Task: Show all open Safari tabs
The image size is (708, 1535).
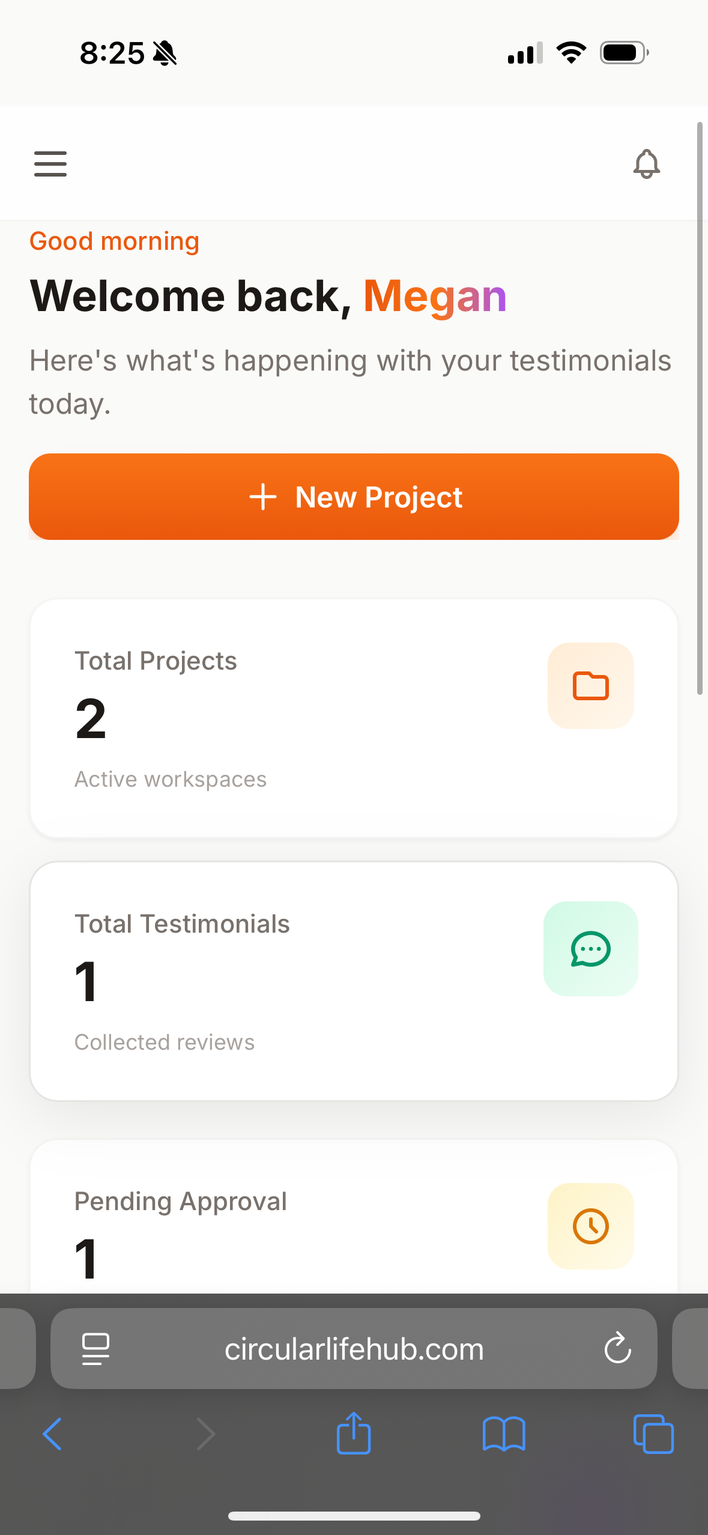Action: pyautogui.click(x=653, y=1434)
